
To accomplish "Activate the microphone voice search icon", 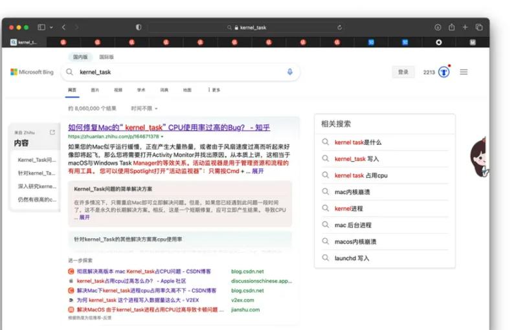I will pos(290,72).
